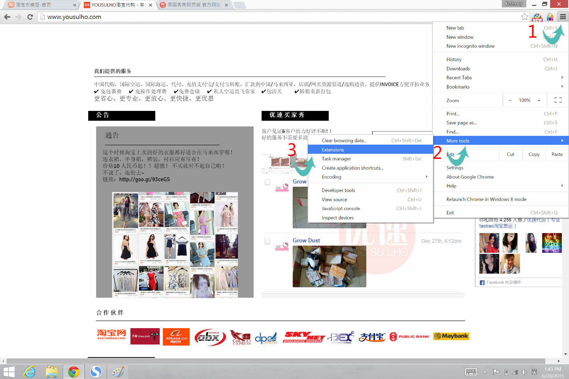Bookmark this page with the star icon

tap(525, 17)
